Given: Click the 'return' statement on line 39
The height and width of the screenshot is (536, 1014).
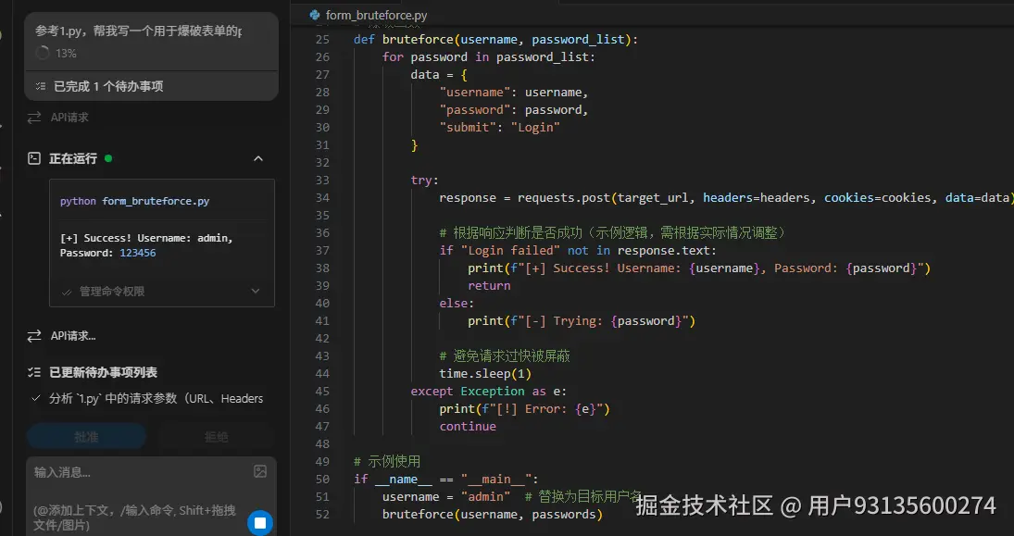Looking at the screenshot, I should [489, 285].
